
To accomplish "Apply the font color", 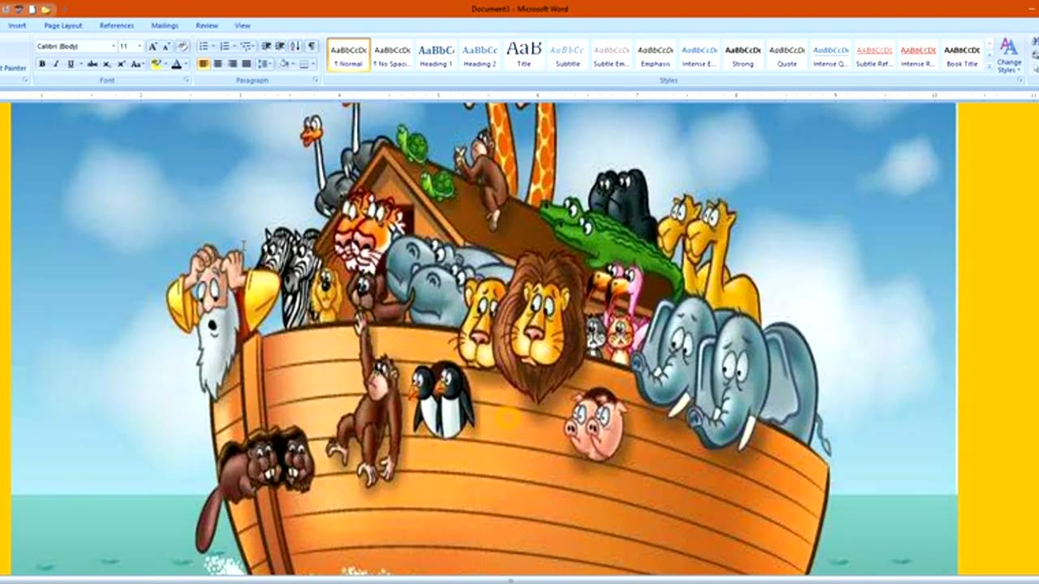I will [176, 64].
